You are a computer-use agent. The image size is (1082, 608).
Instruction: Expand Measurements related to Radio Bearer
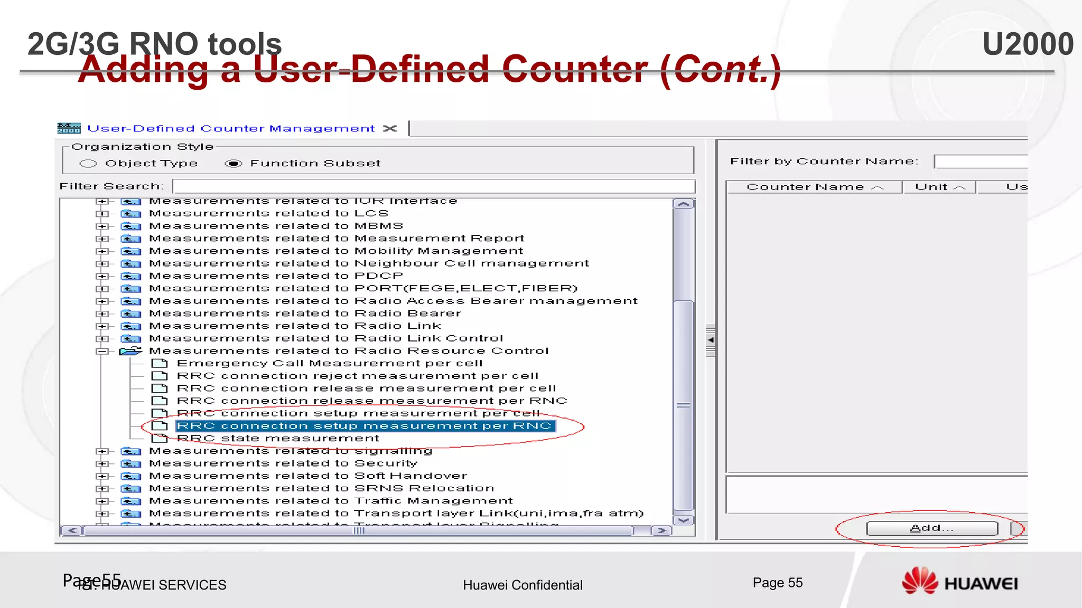(x=102, y=314)
